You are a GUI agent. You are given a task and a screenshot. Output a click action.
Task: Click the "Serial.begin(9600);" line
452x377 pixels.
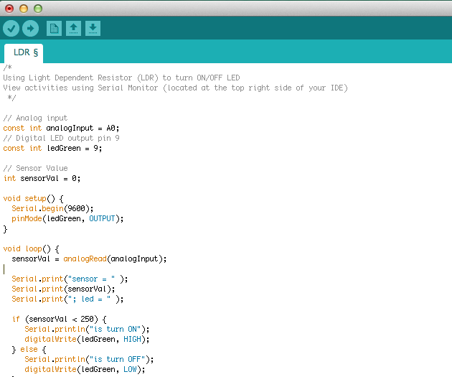pyautogui.click(x=52, y=208)
